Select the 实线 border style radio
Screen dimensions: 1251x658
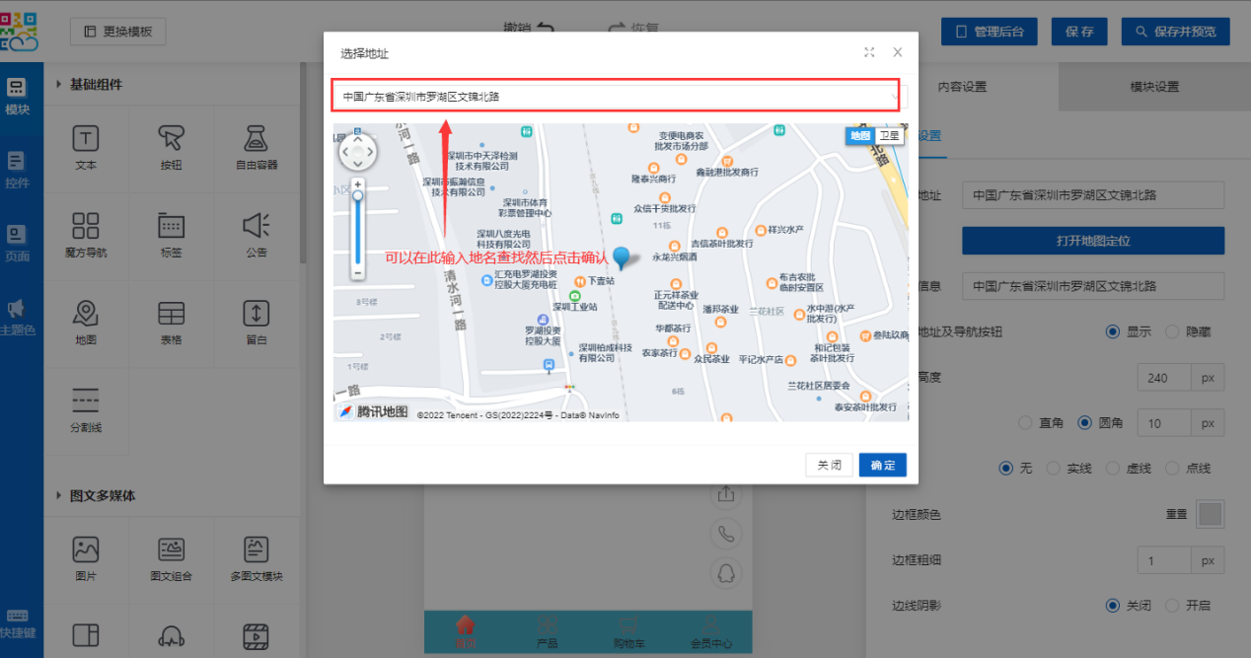tap(1053, 468)
